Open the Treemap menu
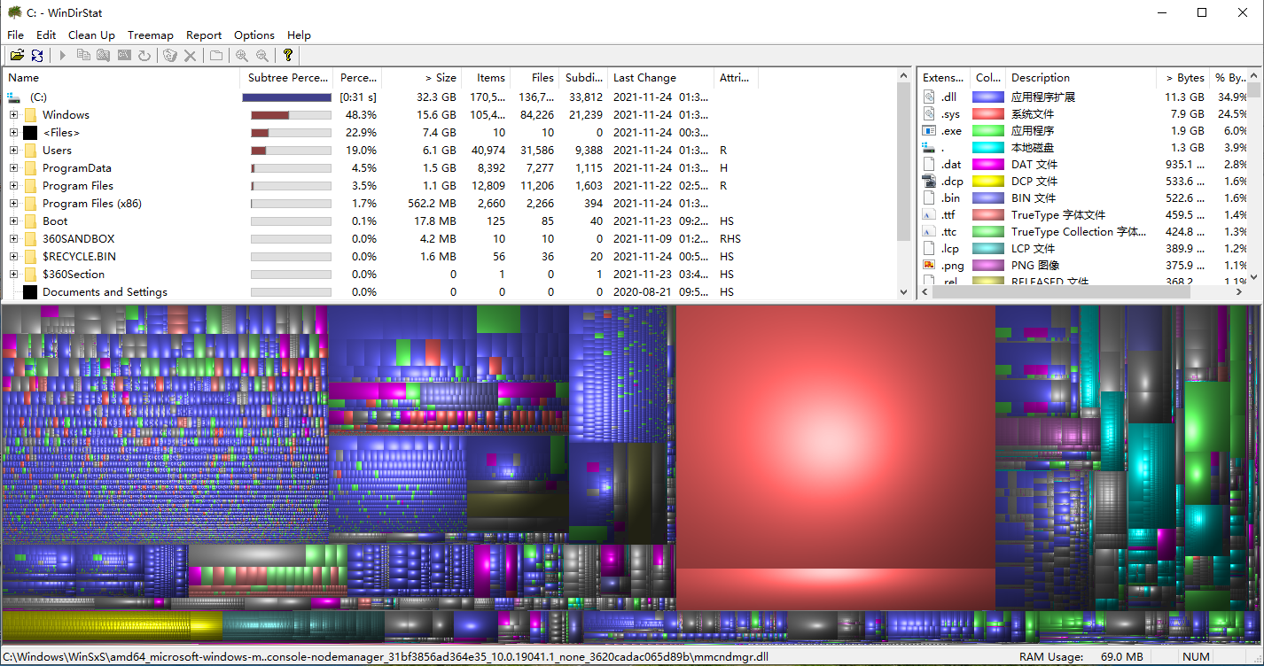Screen dimensions: 1264x666 click(x=151, y=35)
